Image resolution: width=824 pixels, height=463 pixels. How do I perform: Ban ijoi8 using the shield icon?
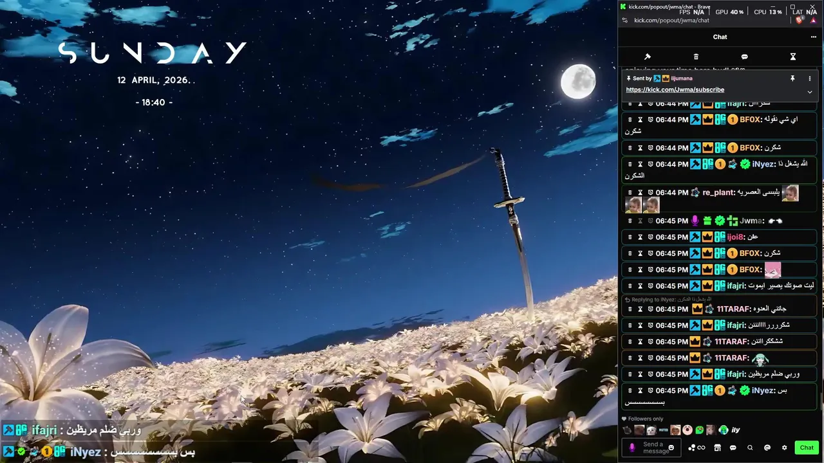650,237
